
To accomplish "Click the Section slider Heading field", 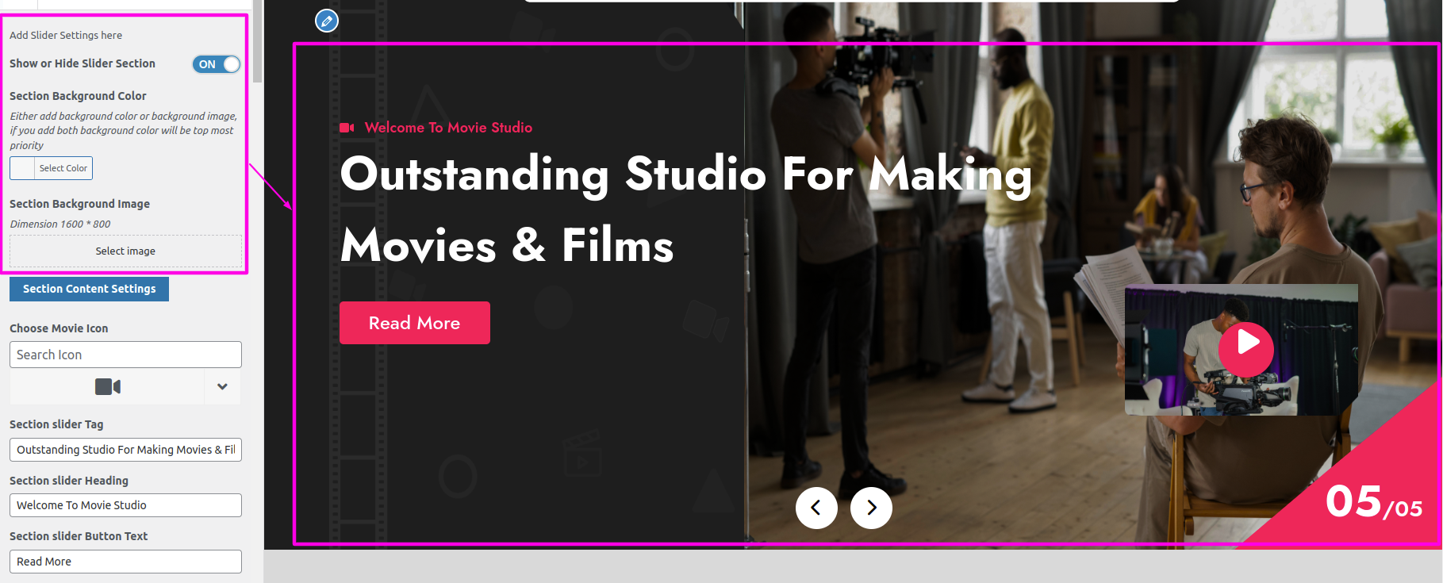I will coord(125,505).
